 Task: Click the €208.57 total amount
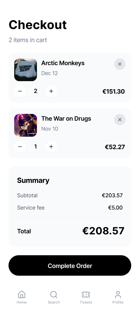click(103, 231)
